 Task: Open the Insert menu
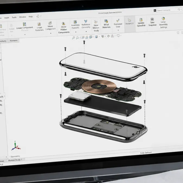tap(7, 18)
